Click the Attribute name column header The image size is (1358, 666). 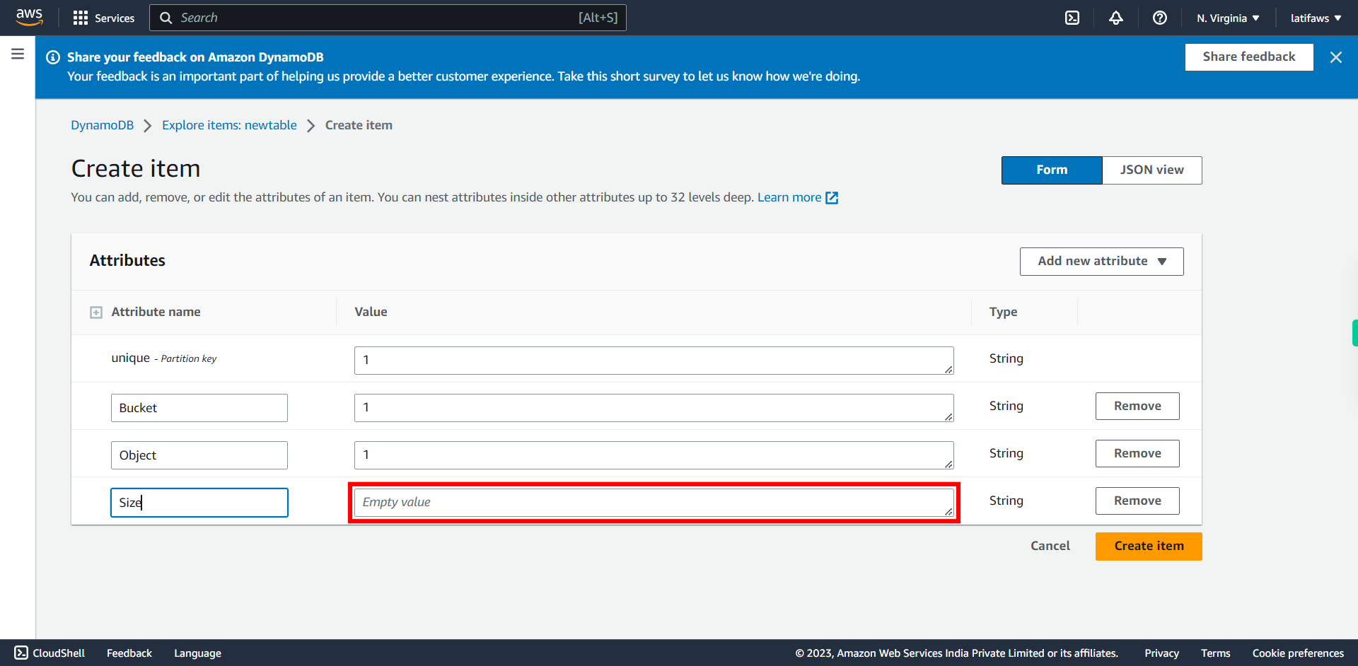[156, 312]
